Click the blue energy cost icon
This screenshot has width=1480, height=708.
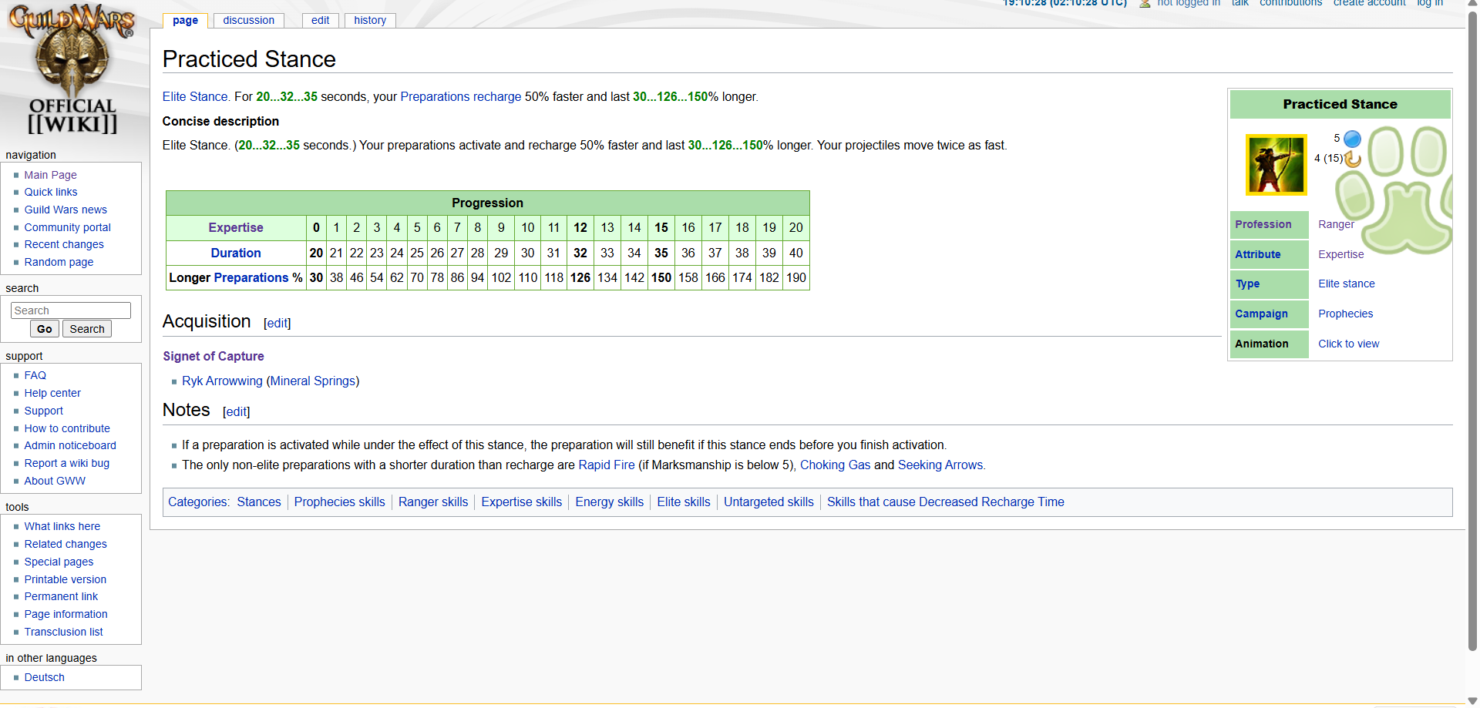pyautogui.click(x=1352, y=139)
